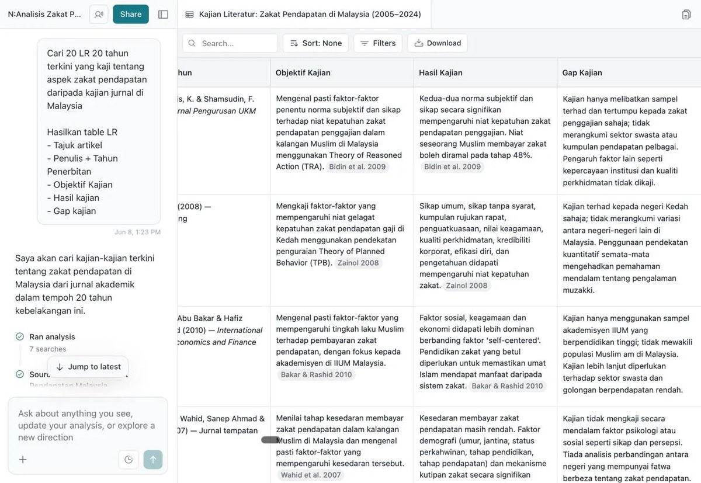Click the table Search input field
This screenshot has width=701, height=483.
230,43
